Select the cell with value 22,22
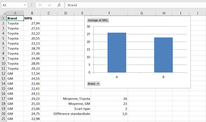 pyautogui.click(x=32, y=33)
